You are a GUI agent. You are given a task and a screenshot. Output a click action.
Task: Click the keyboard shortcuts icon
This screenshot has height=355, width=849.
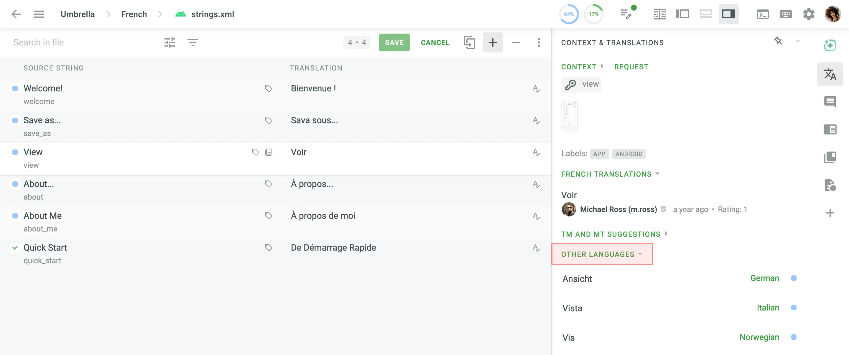click(786, 14)
